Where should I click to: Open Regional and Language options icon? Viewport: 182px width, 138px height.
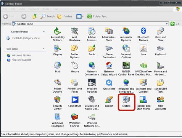[x=126, y=86]
